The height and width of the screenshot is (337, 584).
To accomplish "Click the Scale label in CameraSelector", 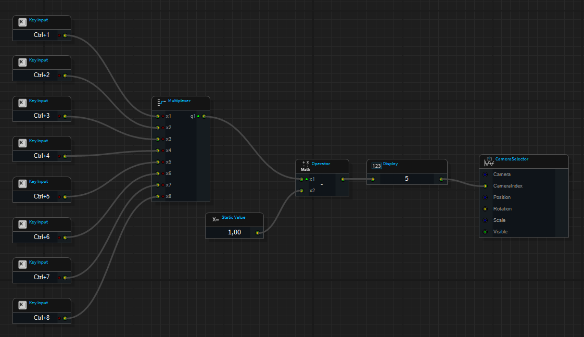I will tap(499, 220).
